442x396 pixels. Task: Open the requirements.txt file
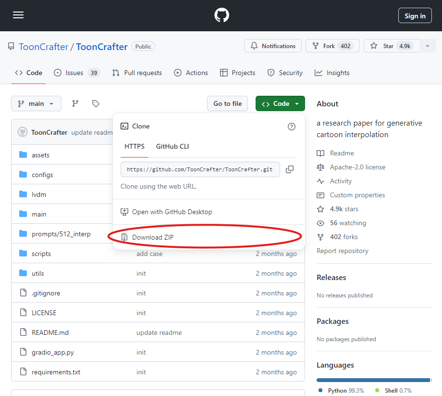(56, 372)
